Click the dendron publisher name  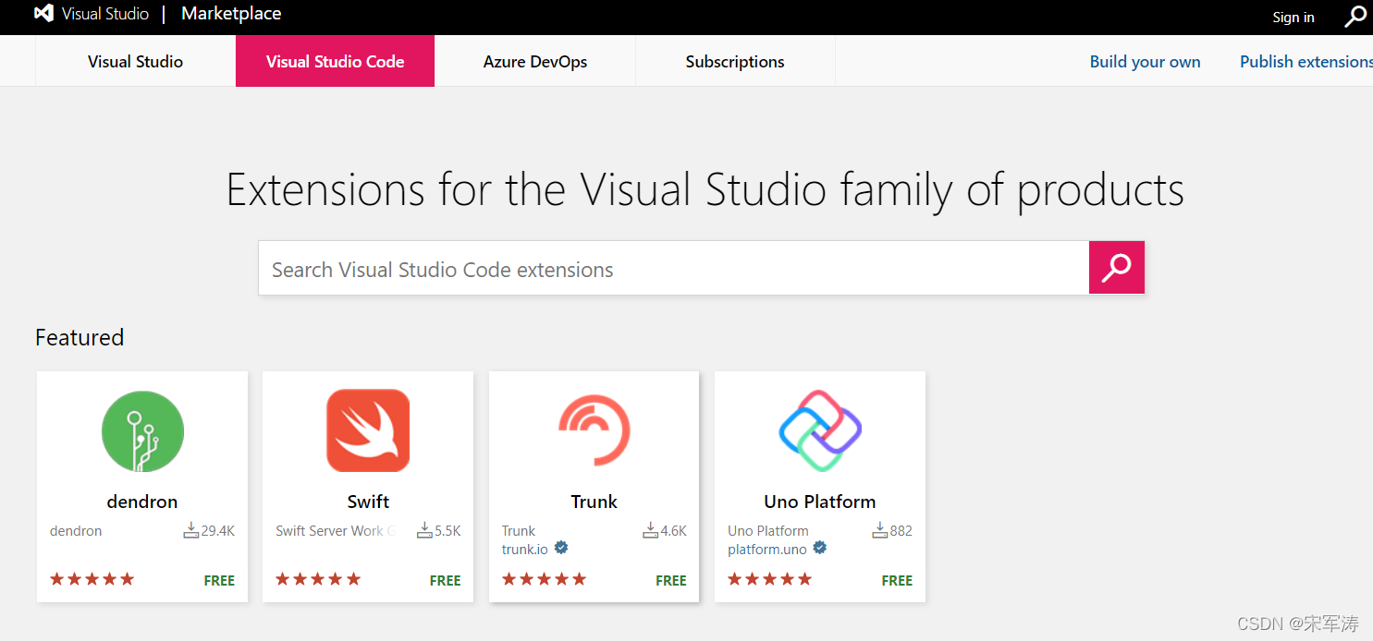(x=76, y=531)
